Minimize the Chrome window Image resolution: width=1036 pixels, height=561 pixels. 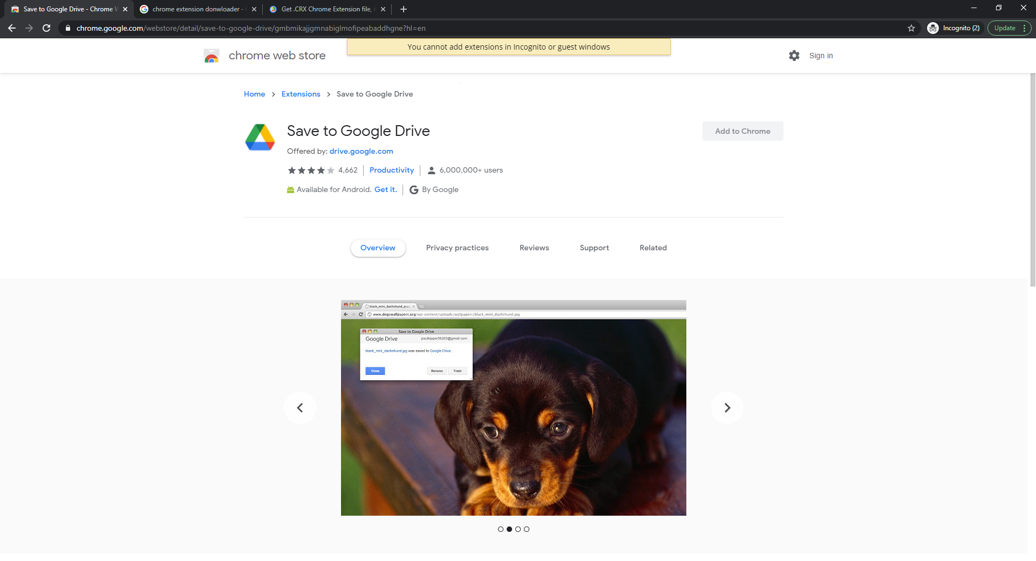point(974,8)
